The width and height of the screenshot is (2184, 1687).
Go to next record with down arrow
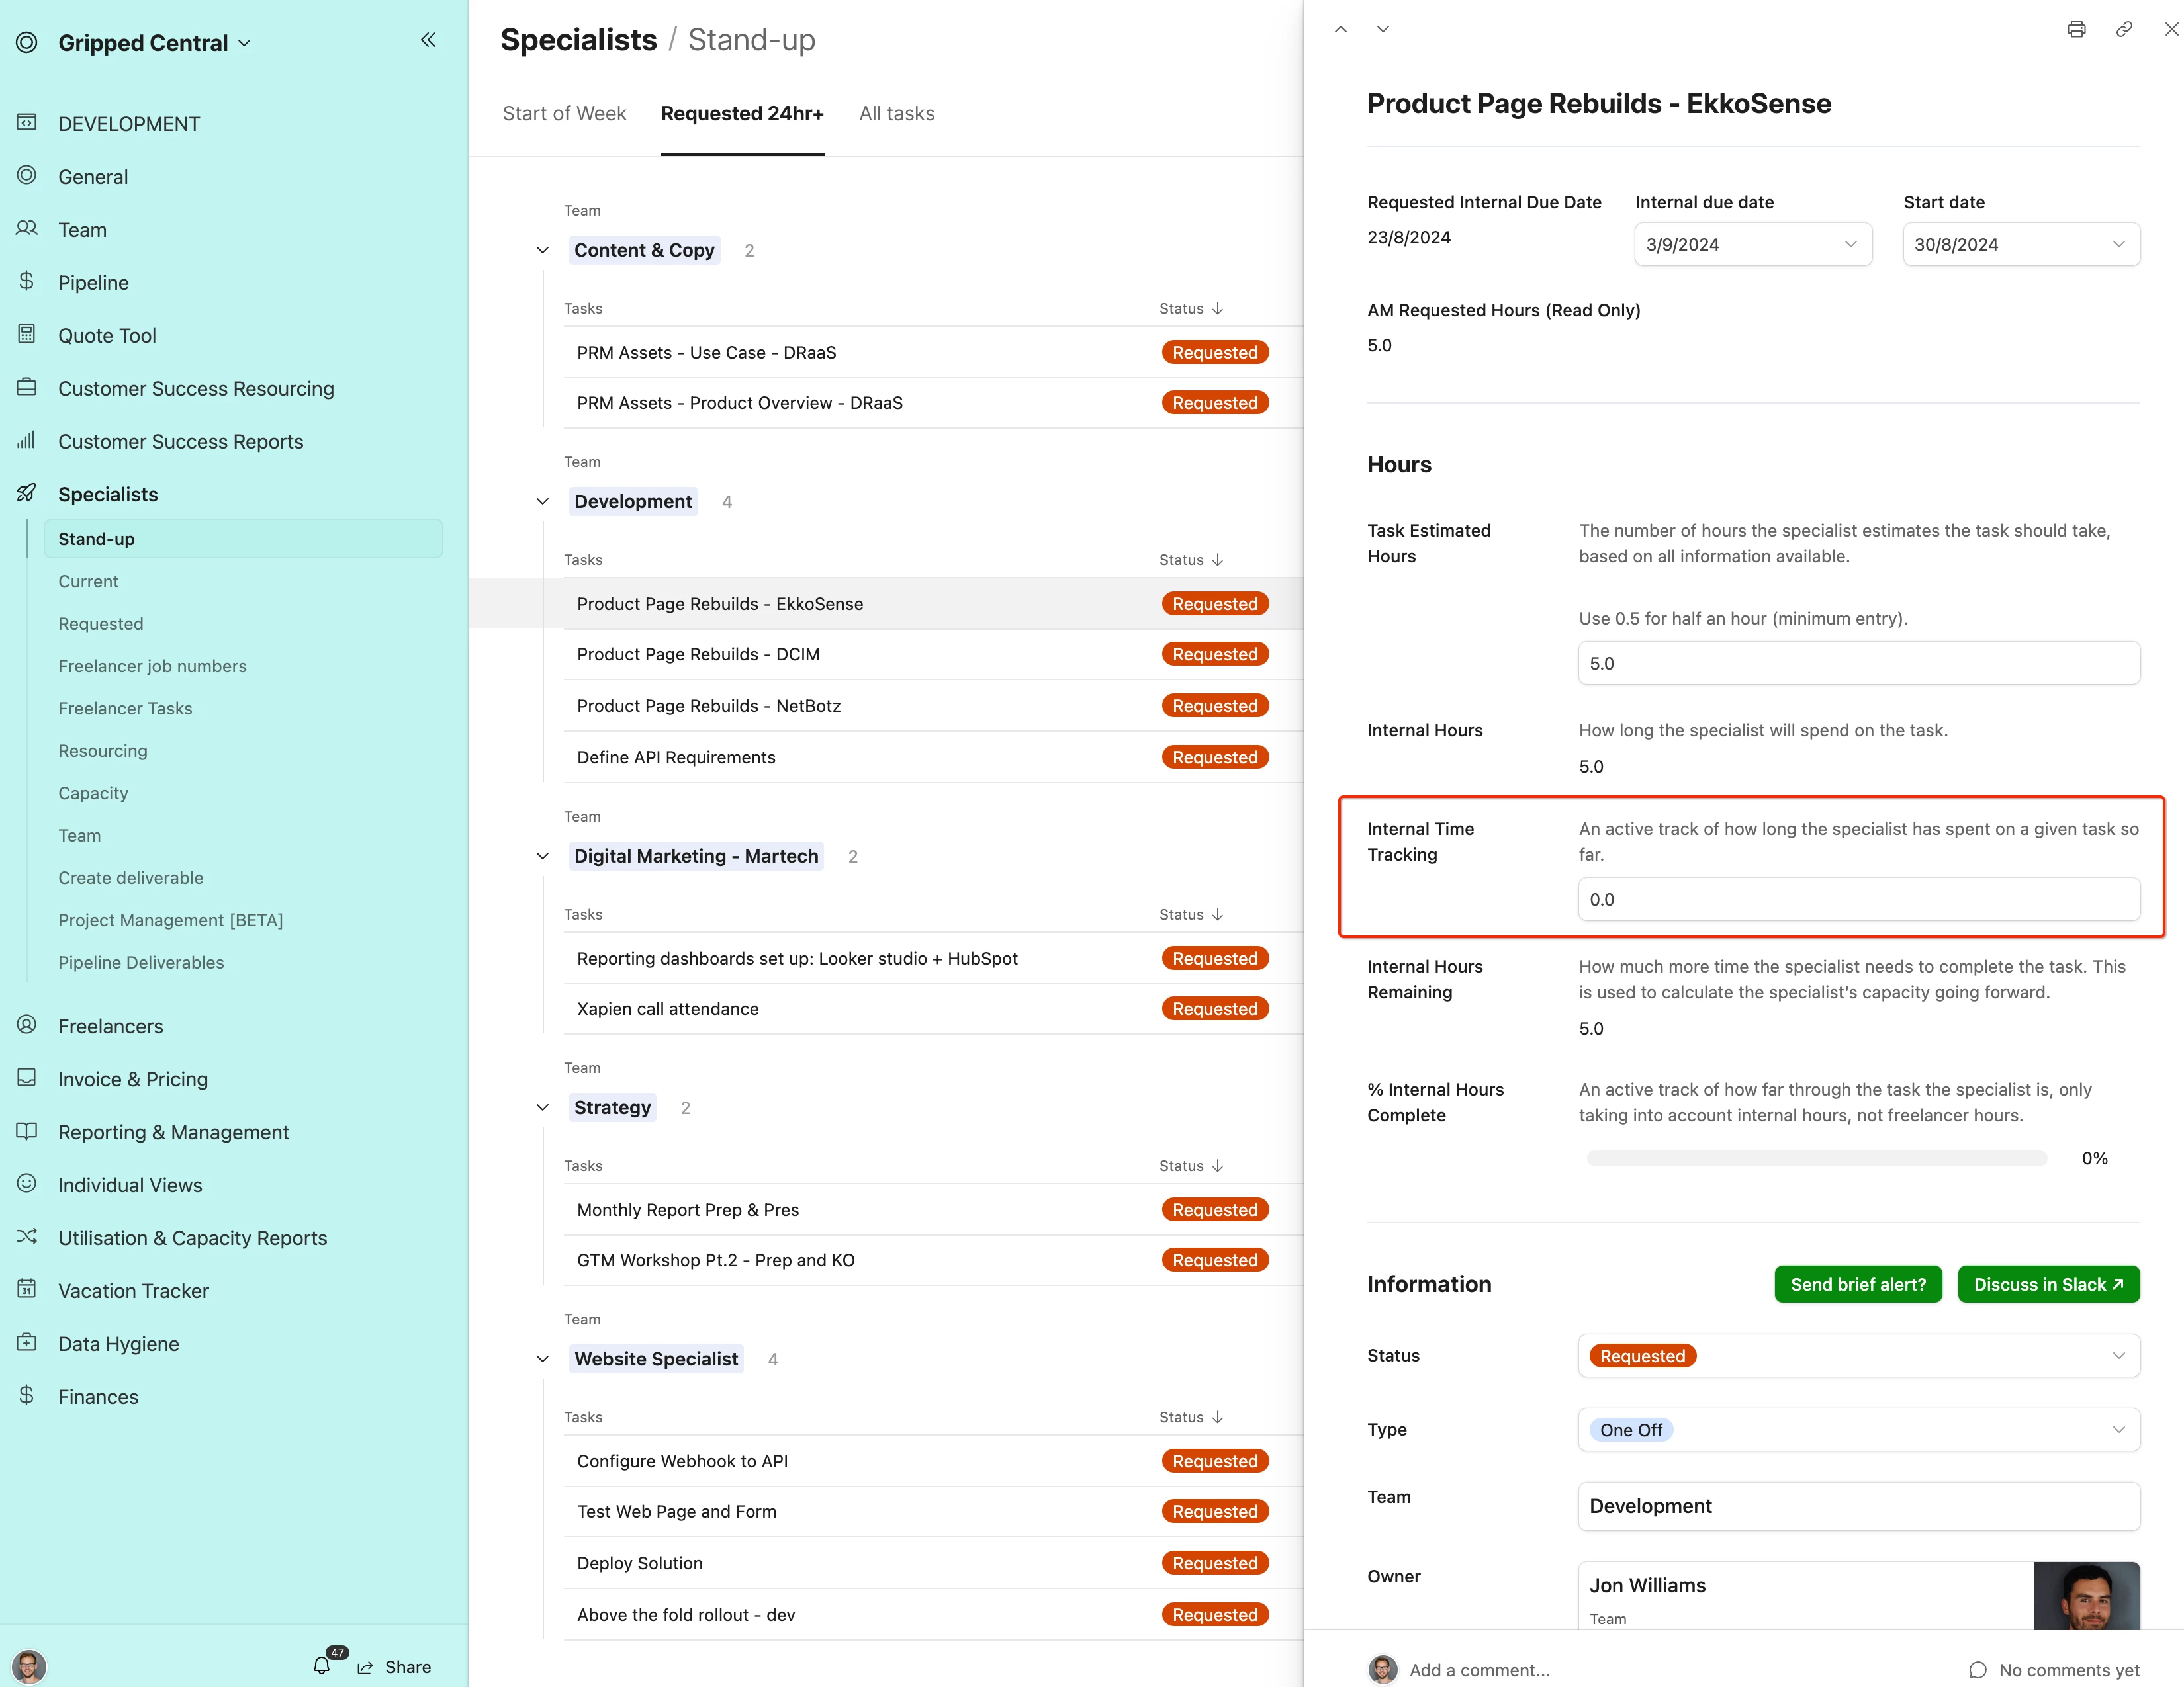pos(1383,29)
